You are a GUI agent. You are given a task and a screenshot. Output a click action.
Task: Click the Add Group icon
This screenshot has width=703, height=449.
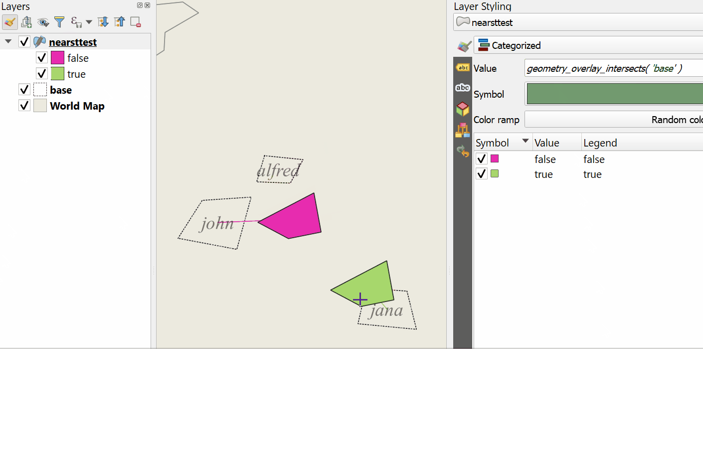(26, 22)
